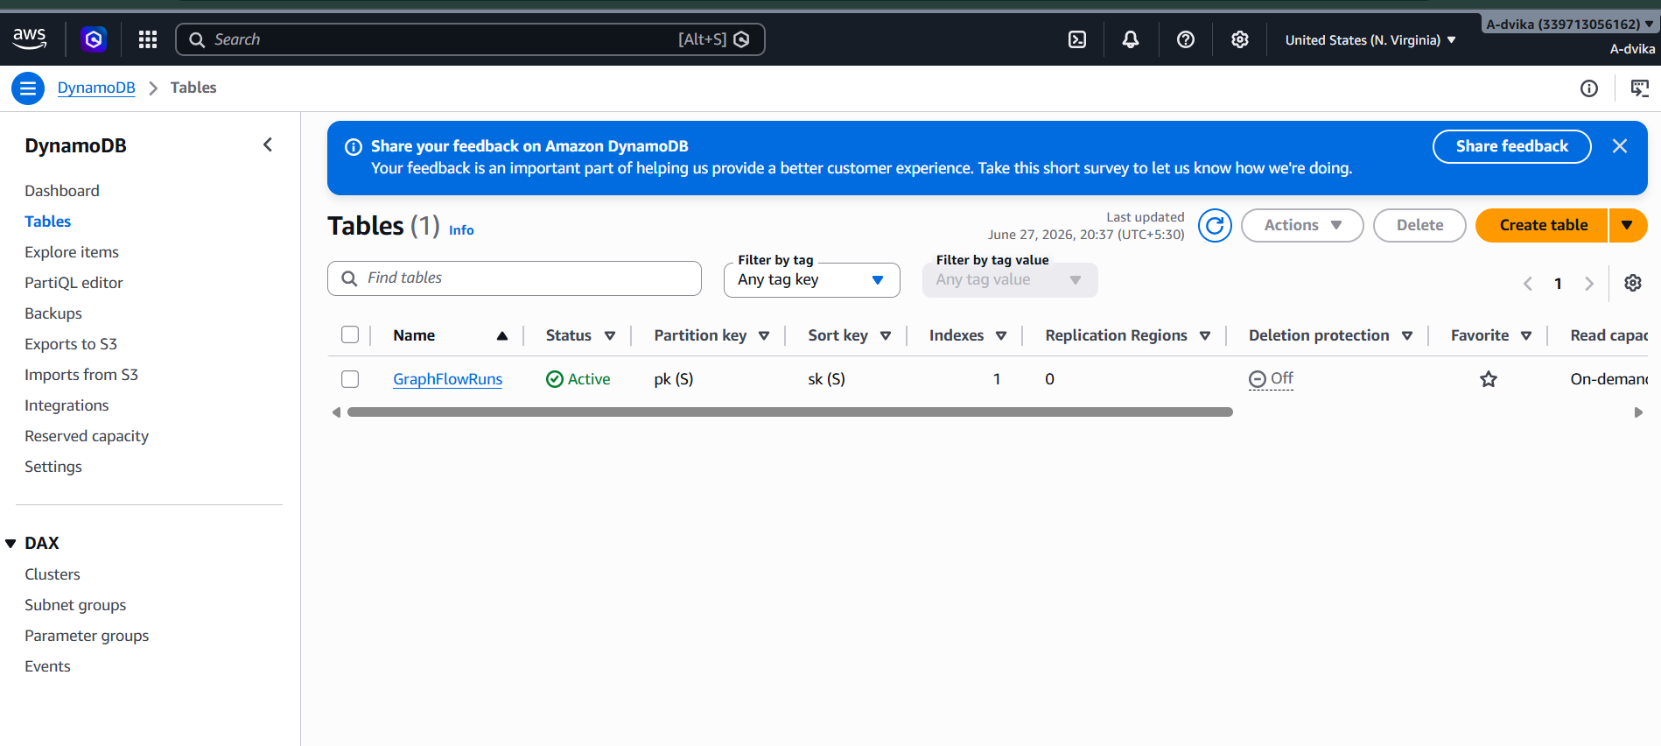
Task: Open the purple pinned service shortcut icon
Action: pyautogui.click(x=94, y=39)
